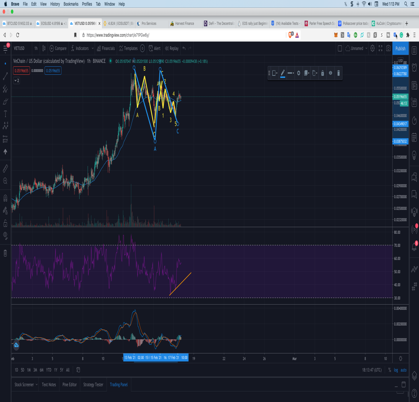
Task: Select the All date range
Action: click(68, 370)
